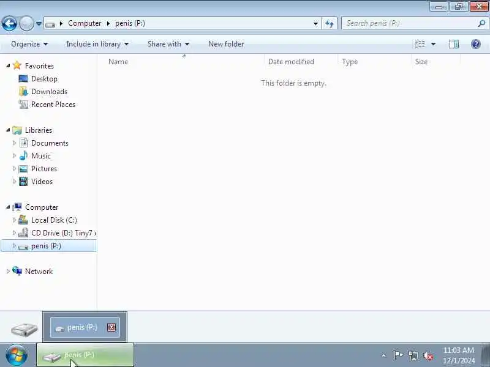Open the Windows Start menu

[17, 355]
